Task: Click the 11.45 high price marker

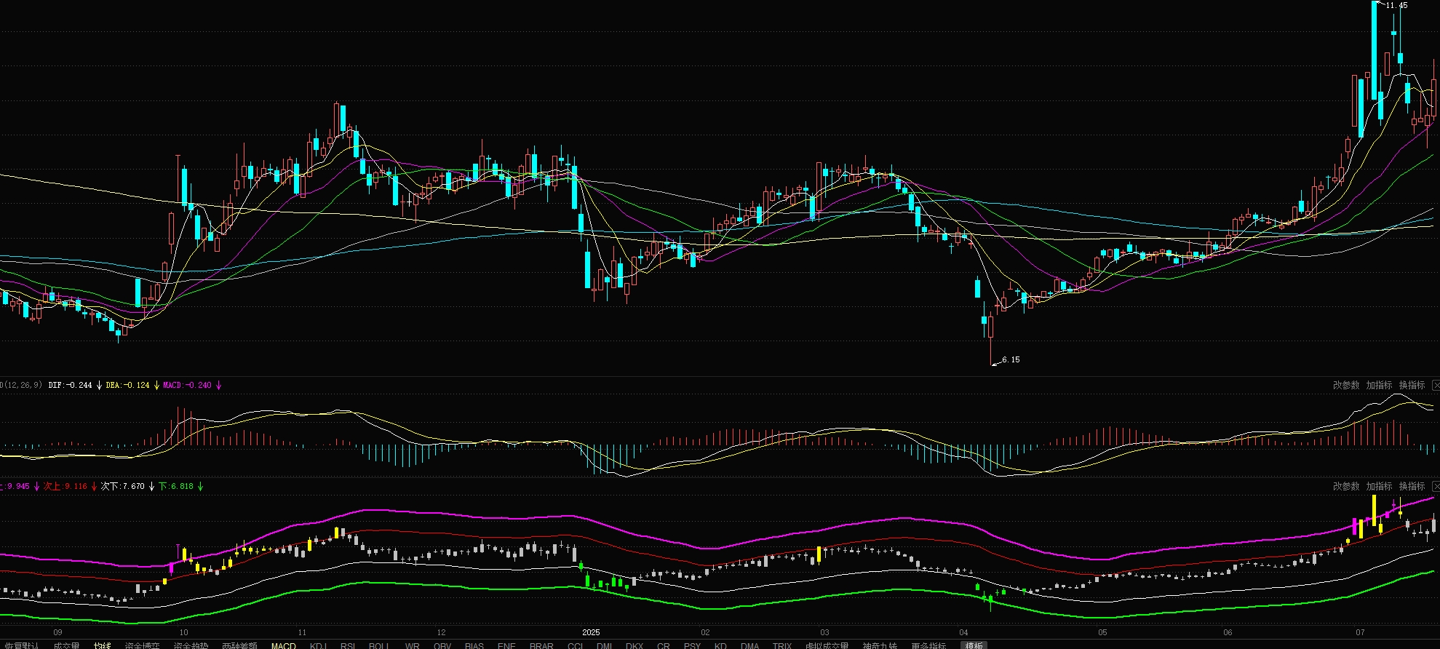Action: [x=1396, y=5]
